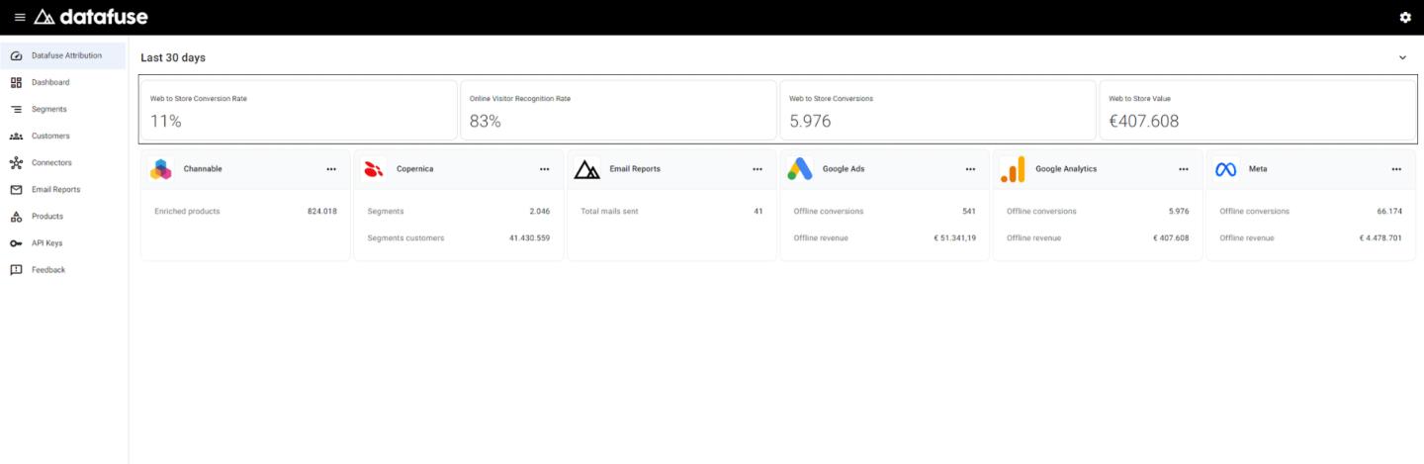Click the Last 30 days heading
This screenshot has width=1424, height=464.
(173, 57)
